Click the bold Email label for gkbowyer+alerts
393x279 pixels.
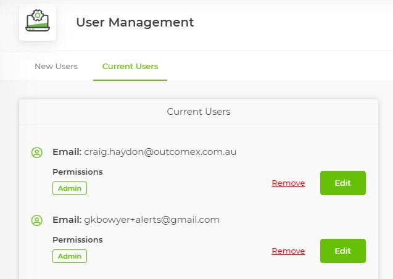coord(67,220)
